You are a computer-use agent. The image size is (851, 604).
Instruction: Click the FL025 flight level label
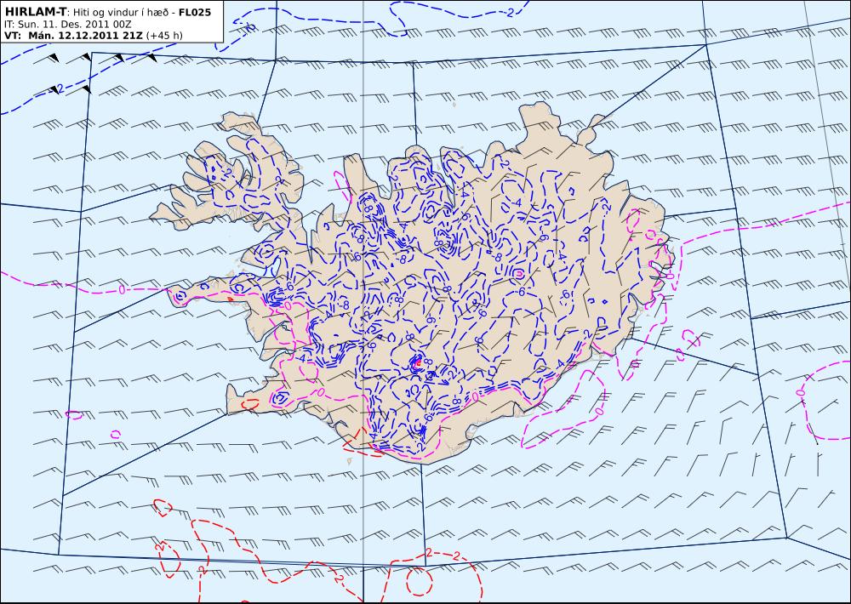[195, 12]
